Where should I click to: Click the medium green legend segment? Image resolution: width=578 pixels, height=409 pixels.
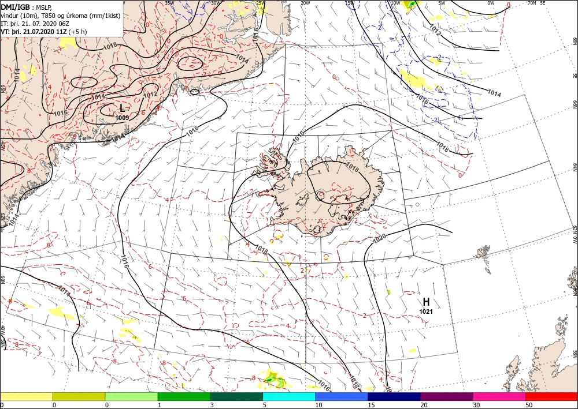(184, 396)
